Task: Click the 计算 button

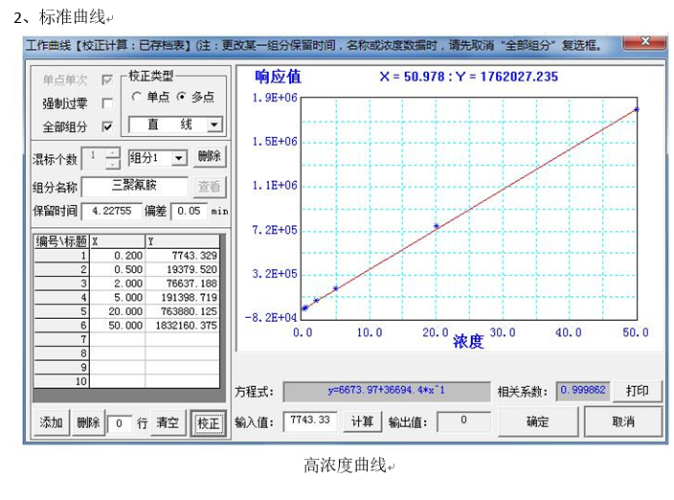Action: click(x=362, y=421)
